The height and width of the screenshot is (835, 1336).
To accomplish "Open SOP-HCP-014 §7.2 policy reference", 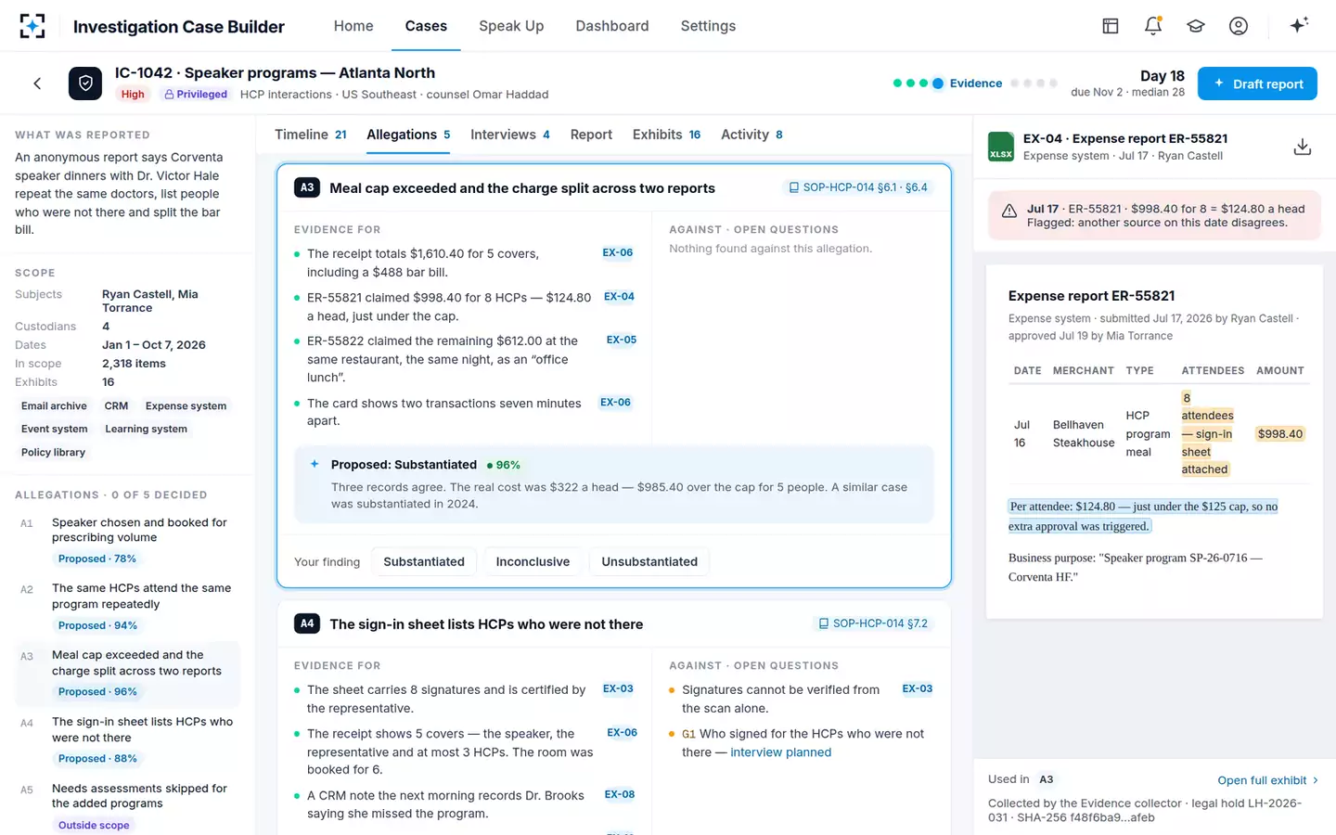I will point(872,623).
